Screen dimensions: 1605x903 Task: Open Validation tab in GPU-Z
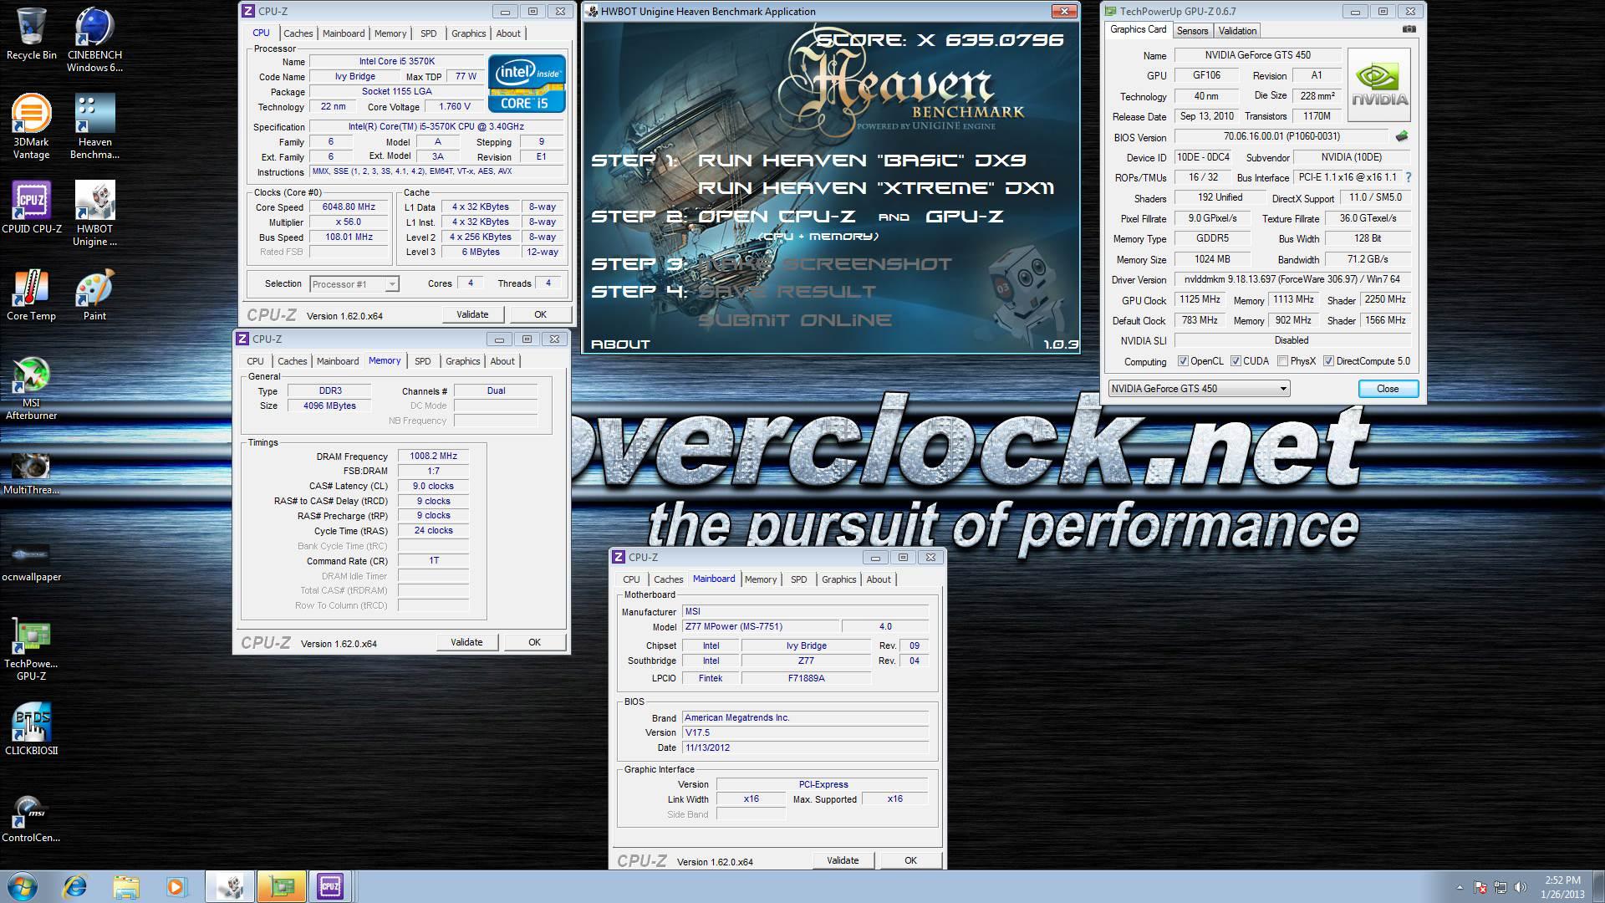click(1237, 31)
